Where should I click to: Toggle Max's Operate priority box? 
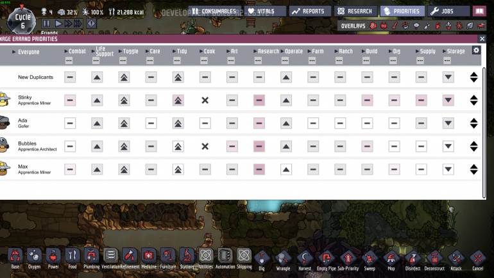[286, 170]
